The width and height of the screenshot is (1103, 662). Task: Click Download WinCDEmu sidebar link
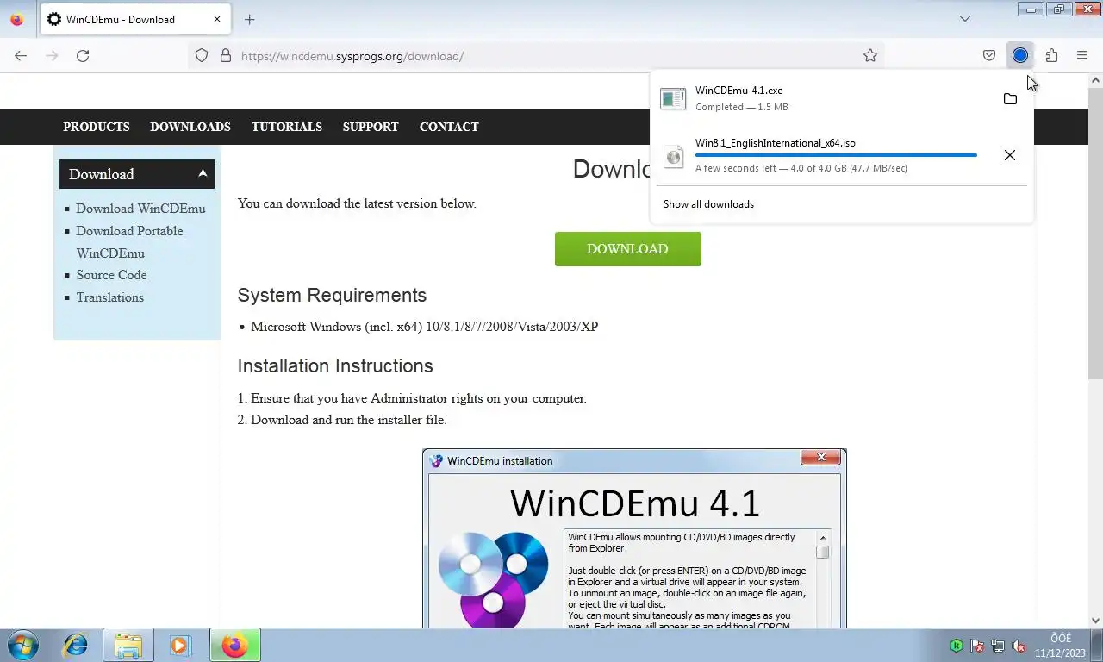[140, 209]
